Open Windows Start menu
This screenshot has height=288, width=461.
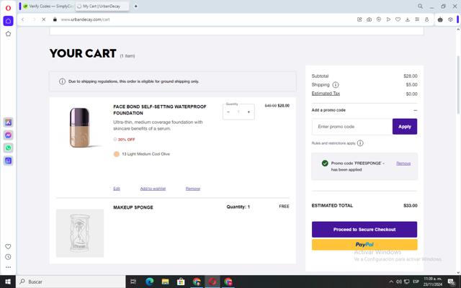[8, 282]
